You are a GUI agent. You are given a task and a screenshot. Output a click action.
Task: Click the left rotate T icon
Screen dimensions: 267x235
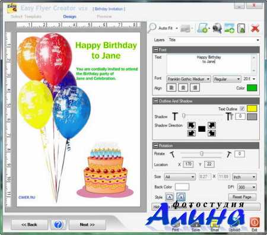point(173,154)
